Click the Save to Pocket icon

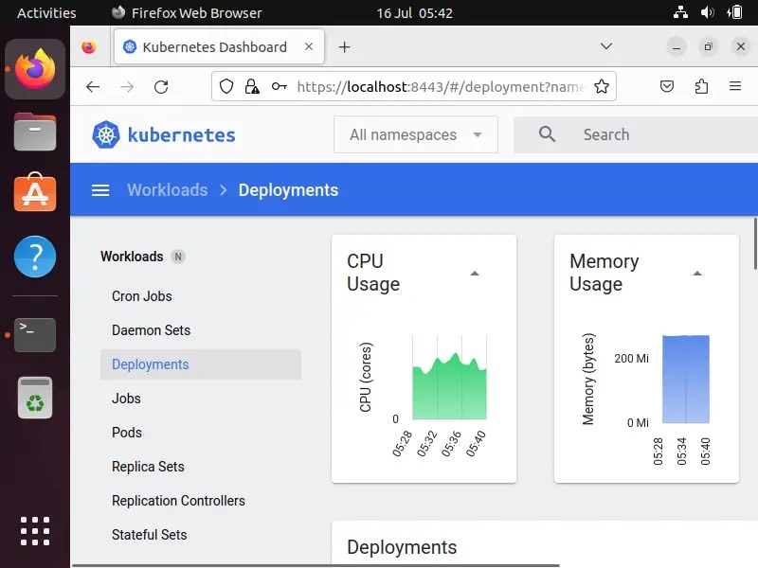coord(667,86)
